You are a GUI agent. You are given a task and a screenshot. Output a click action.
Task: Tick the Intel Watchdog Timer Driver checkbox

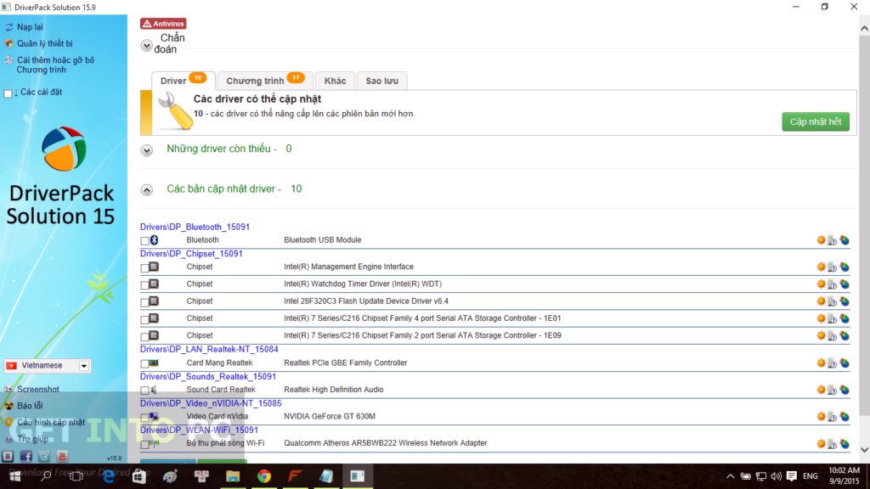144,285
